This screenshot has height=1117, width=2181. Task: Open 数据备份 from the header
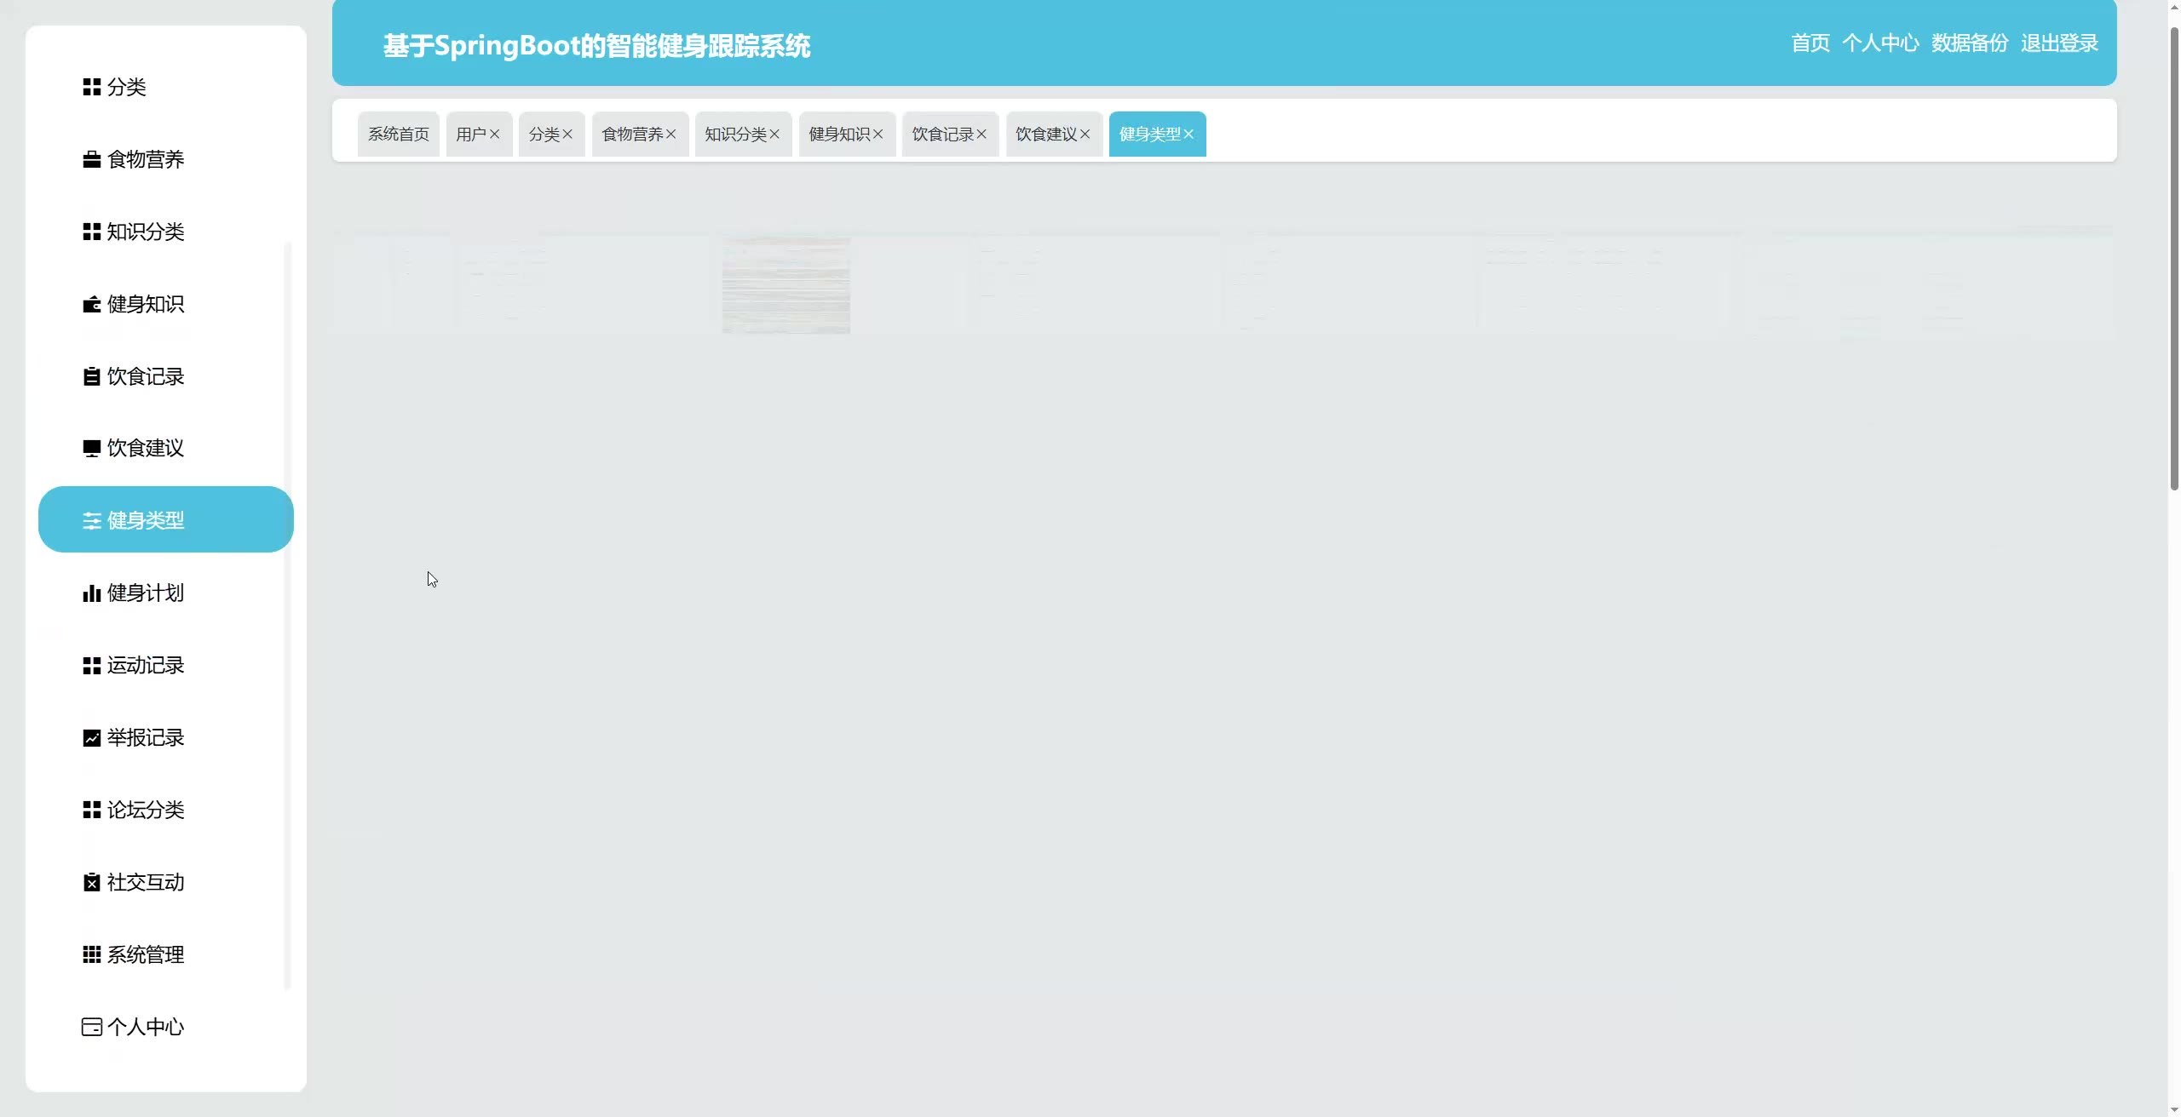pos(1970,43)
